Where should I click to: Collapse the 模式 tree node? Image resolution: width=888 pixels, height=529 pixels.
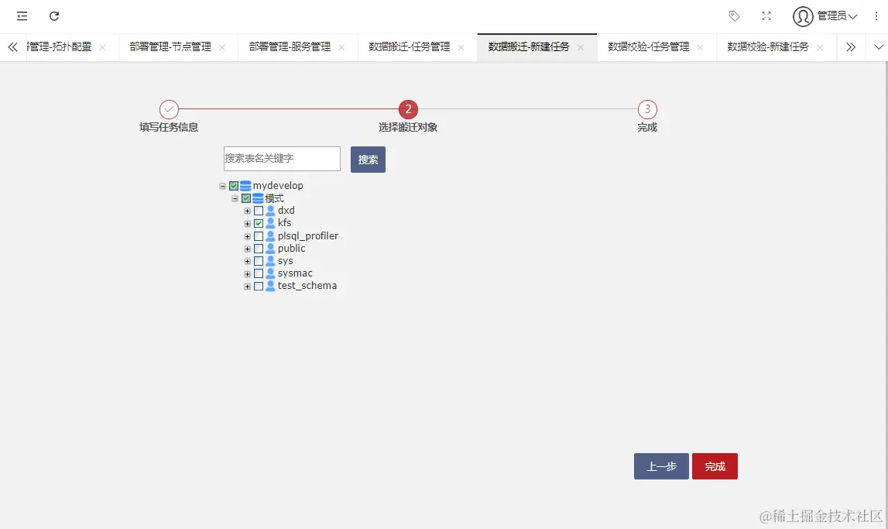(235, 198)
